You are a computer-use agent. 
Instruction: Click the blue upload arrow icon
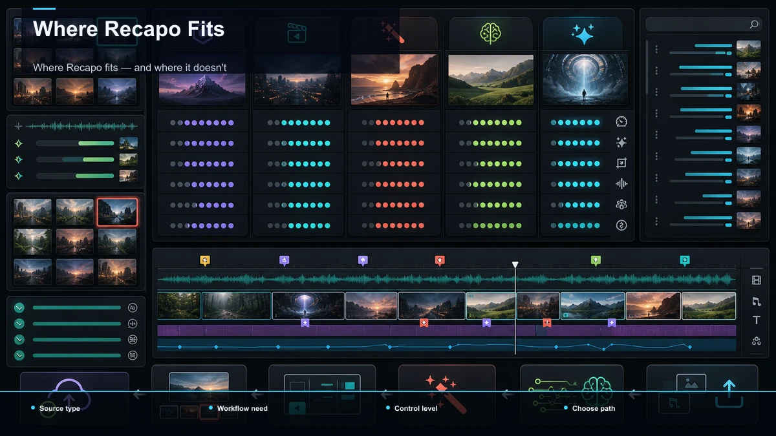tap(729, 393)
